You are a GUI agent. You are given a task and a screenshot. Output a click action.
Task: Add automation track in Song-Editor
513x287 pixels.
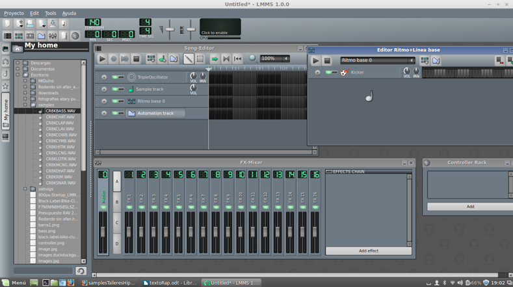click(x=174, y=59)
